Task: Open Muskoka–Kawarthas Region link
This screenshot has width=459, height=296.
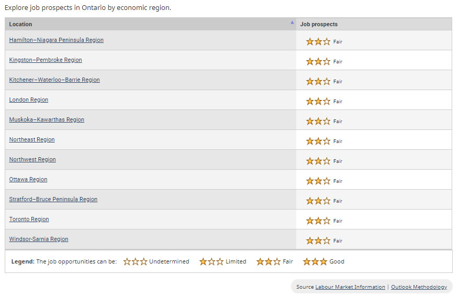Action: point(47,119)
